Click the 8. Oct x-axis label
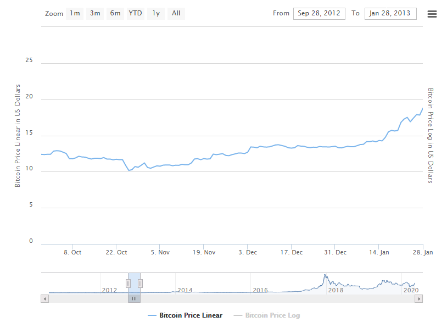The width and height of the screenshot is (447, 322). [x=72, y=252]
